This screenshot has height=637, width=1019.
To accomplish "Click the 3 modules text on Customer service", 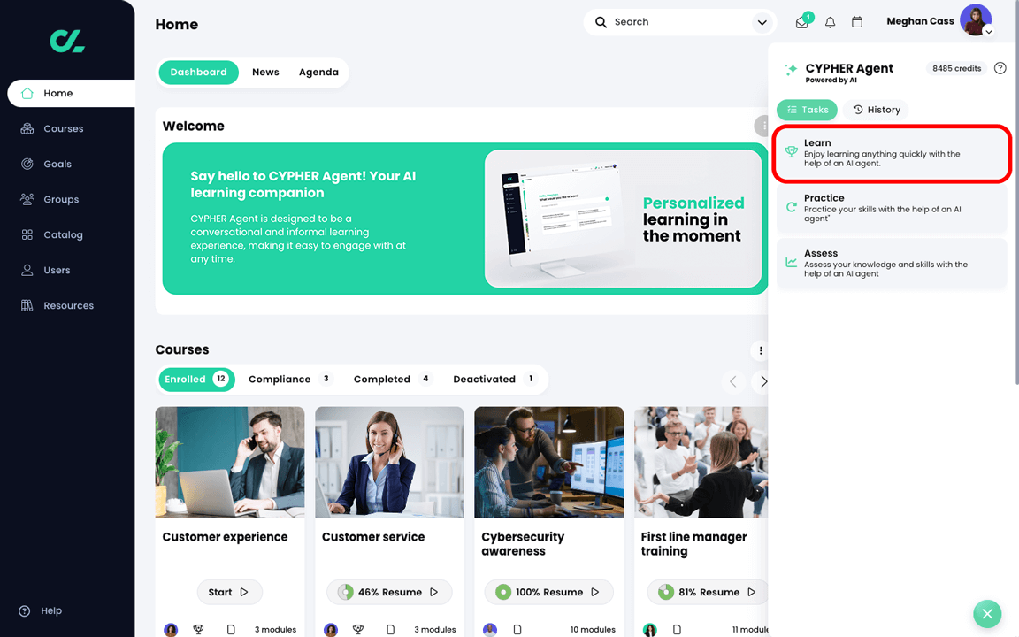I will [x=435, y=630].
